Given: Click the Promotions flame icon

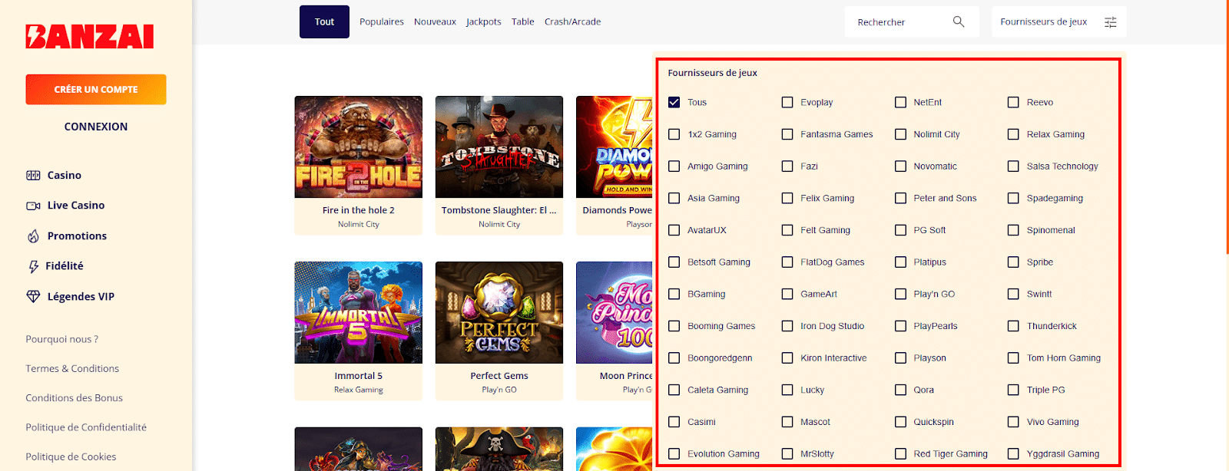Looking at the screenshot, I should (33, 236).
